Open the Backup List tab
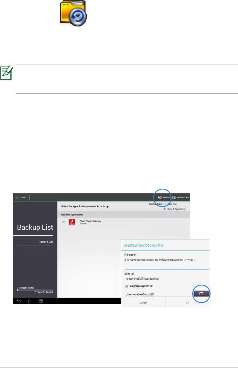 (35, 227)
